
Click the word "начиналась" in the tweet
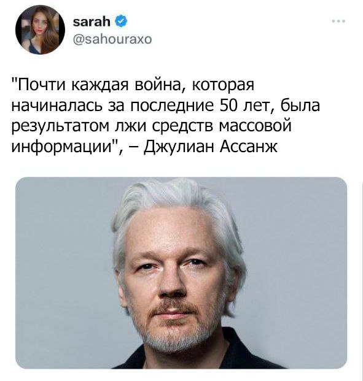click(57, 106)
